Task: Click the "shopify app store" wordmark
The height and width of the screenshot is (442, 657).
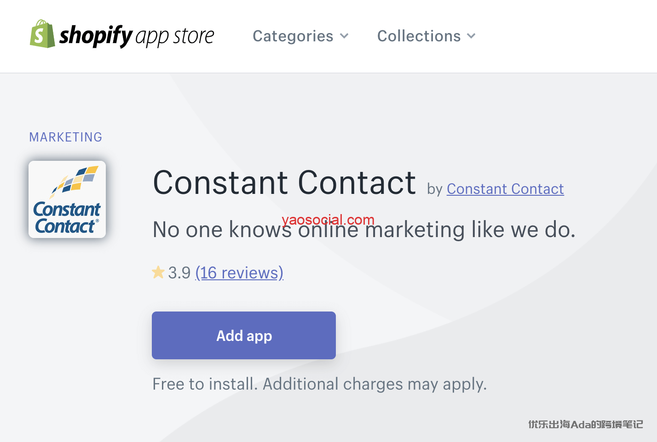Action: [x=137, y=36]
